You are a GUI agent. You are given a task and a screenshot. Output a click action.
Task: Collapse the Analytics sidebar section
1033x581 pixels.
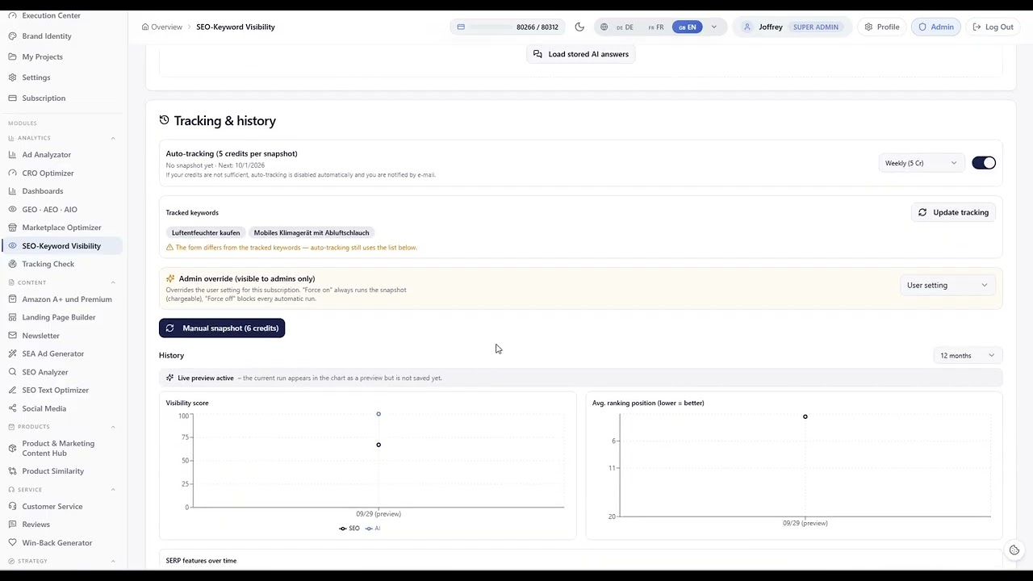113,138
